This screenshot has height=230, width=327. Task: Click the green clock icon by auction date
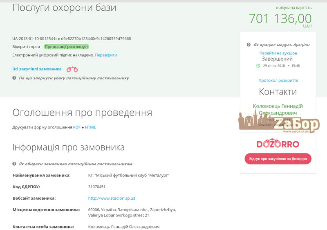pyautogui.click(x=258, y=66)
